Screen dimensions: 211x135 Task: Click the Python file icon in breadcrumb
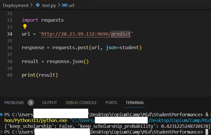point(38,5)
